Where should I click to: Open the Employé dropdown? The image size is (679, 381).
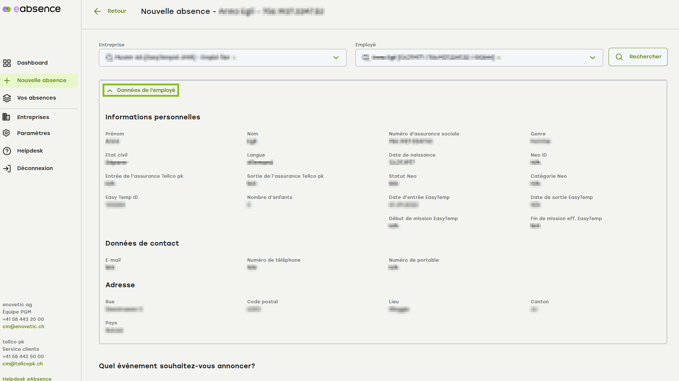pos(479,58)
